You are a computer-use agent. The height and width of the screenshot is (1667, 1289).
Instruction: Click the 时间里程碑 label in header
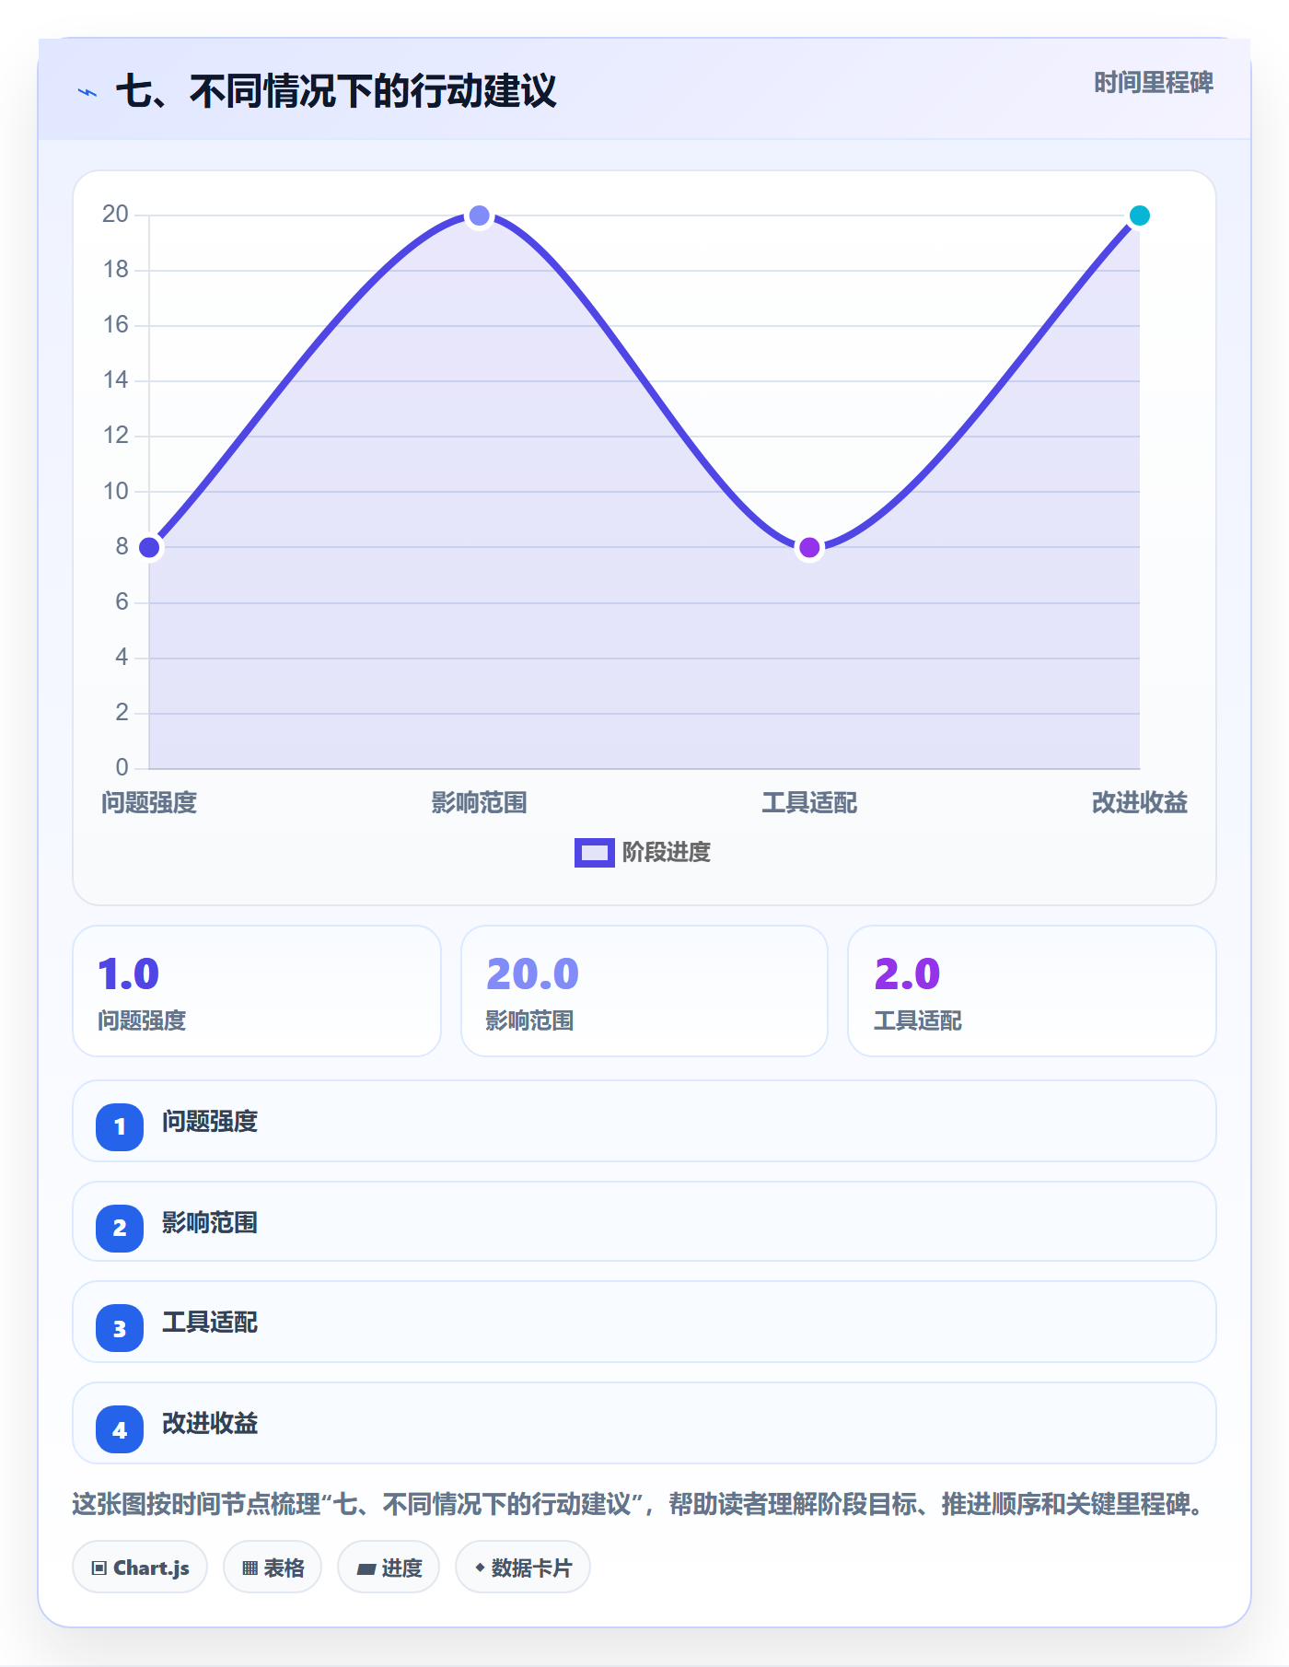[x=1153, y=83]
